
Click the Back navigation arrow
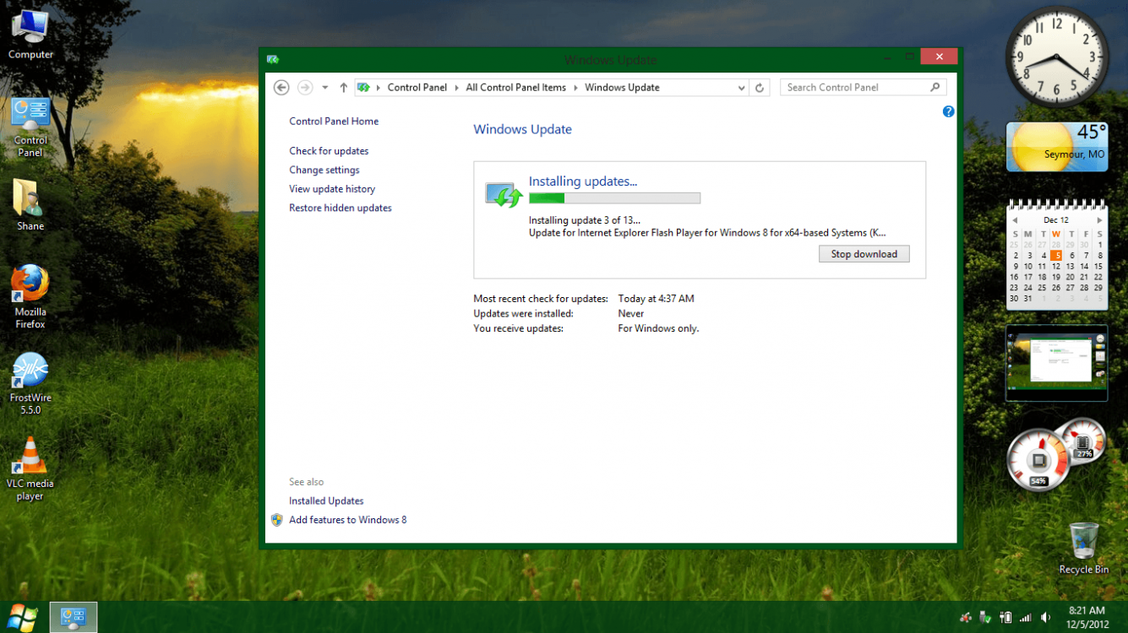tap(282, 88)
